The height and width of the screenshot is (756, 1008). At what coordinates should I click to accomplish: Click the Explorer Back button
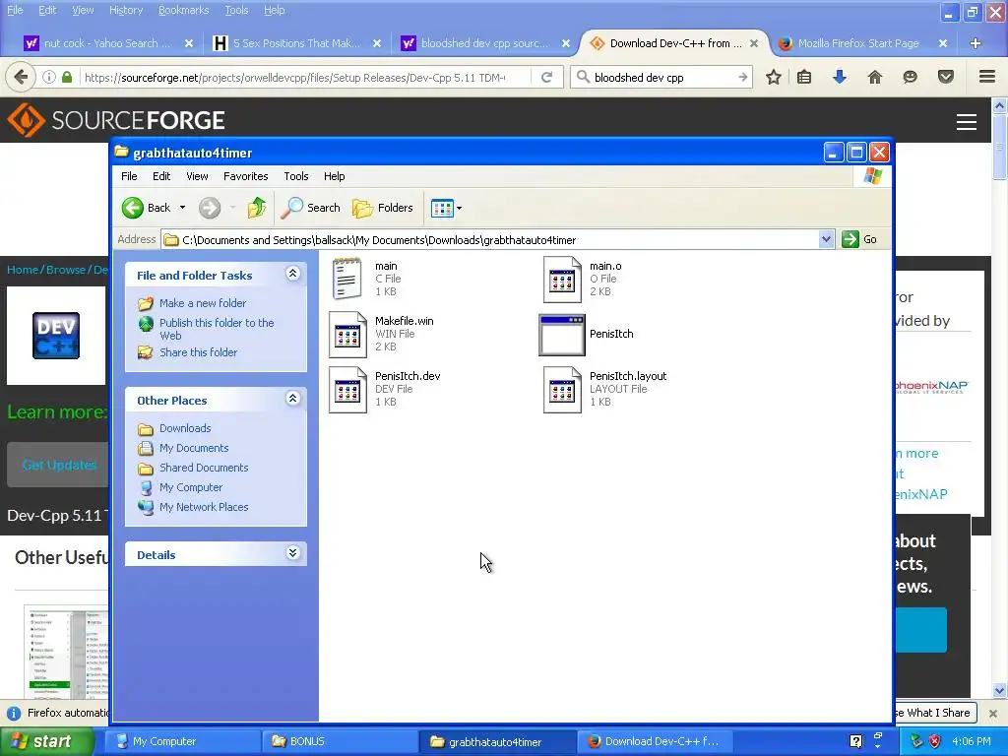point(147,208)
